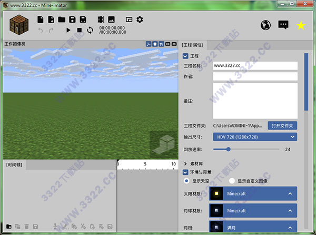Screen dimensions: 316x235
Task: Toggle the aspect ratio button in viewport header
Action: (x=167, y=44)
